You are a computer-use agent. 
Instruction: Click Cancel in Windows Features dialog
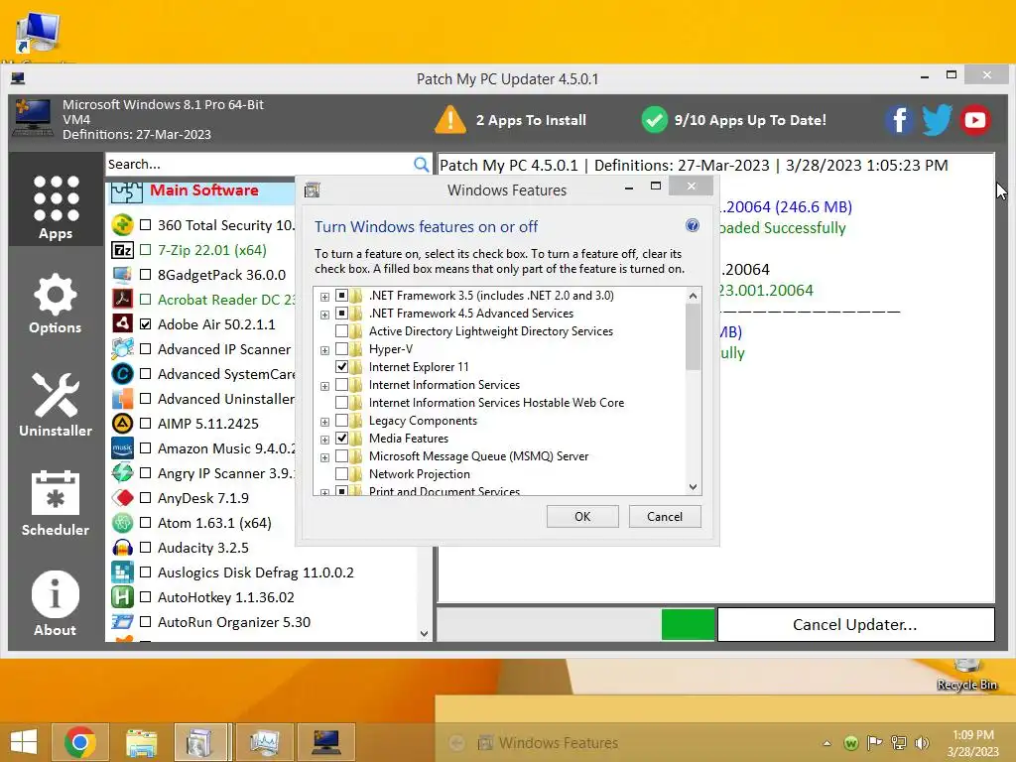[665, 516]
